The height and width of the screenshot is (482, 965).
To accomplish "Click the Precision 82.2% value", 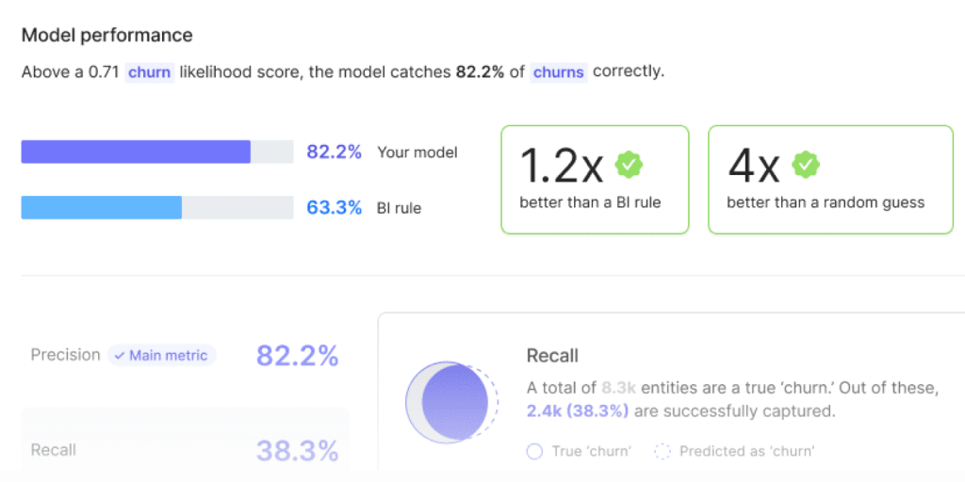I will (297, 356).
